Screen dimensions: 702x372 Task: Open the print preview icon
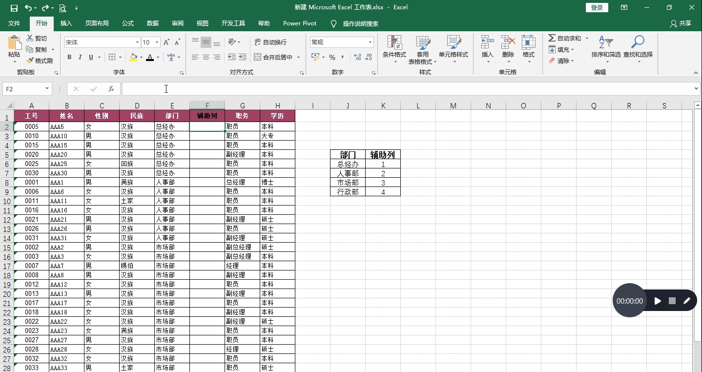pyautogui.click(x=62, y=8)
